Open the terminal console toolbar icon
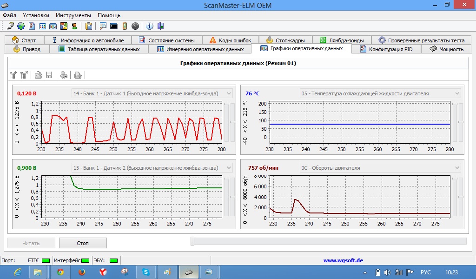 coord(114,26)
